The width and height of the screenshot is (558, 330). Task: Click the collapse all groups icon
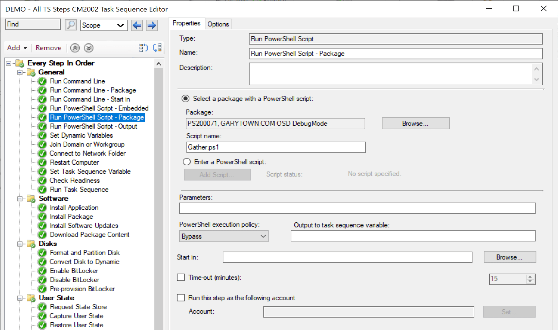pos(143,48)
